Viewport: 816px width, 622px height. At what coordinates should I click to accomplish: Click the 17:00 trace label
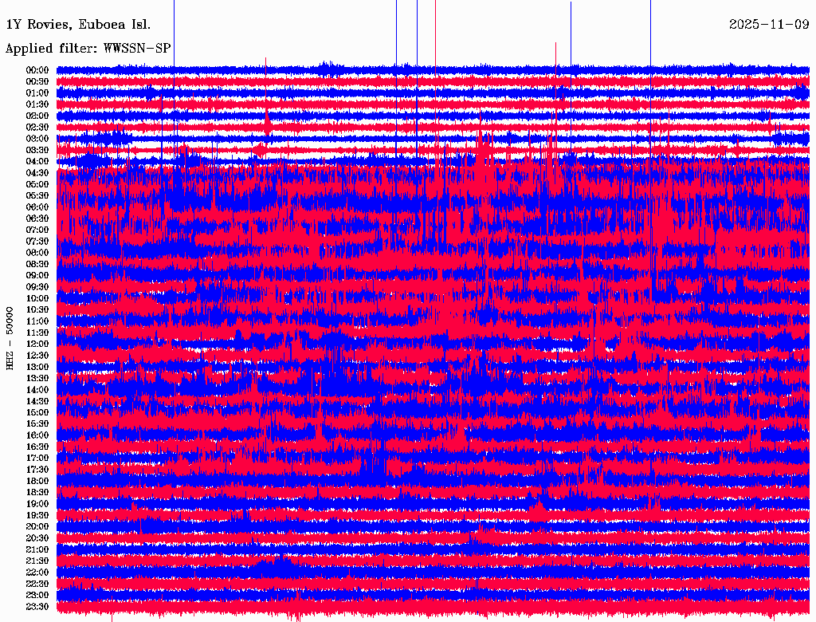tap(37, 459)
